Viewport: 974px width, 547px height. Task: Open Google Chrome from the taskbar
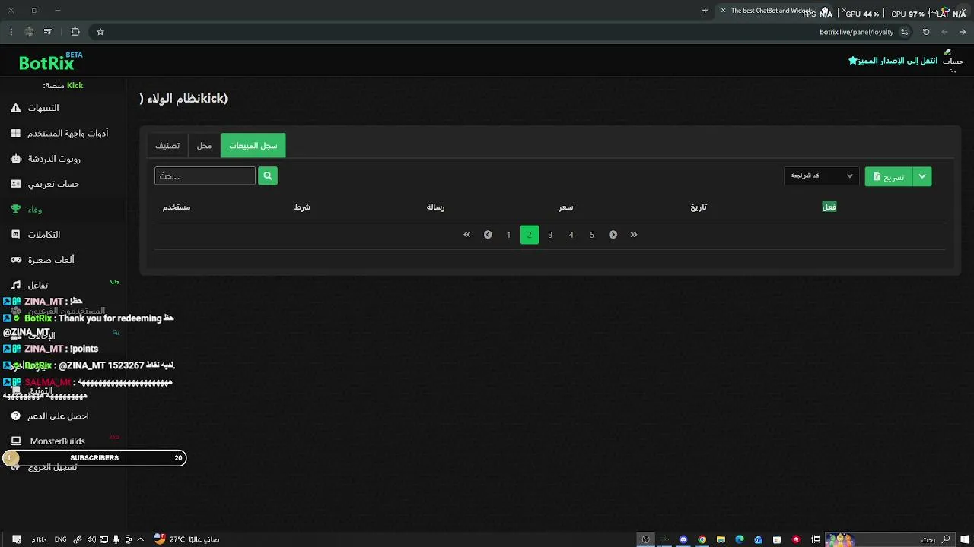702,539
